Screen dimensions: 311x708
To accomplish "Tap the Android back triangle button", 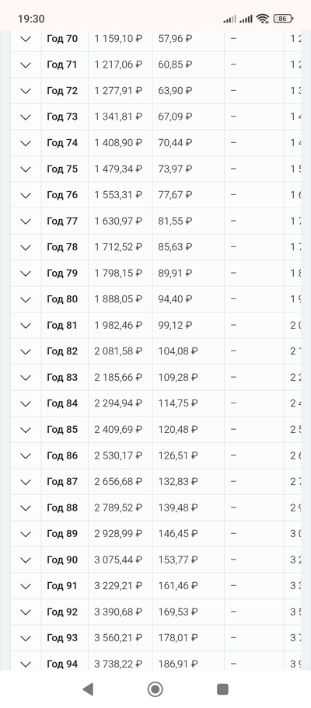I will [88, 689].
